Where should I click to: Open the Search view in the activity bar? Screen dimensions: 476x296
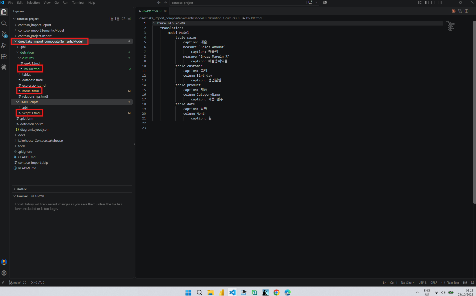[4, 23]
